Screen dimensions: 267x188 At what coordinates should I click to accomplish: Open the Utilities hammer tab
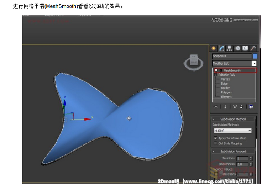click(253, 49)
